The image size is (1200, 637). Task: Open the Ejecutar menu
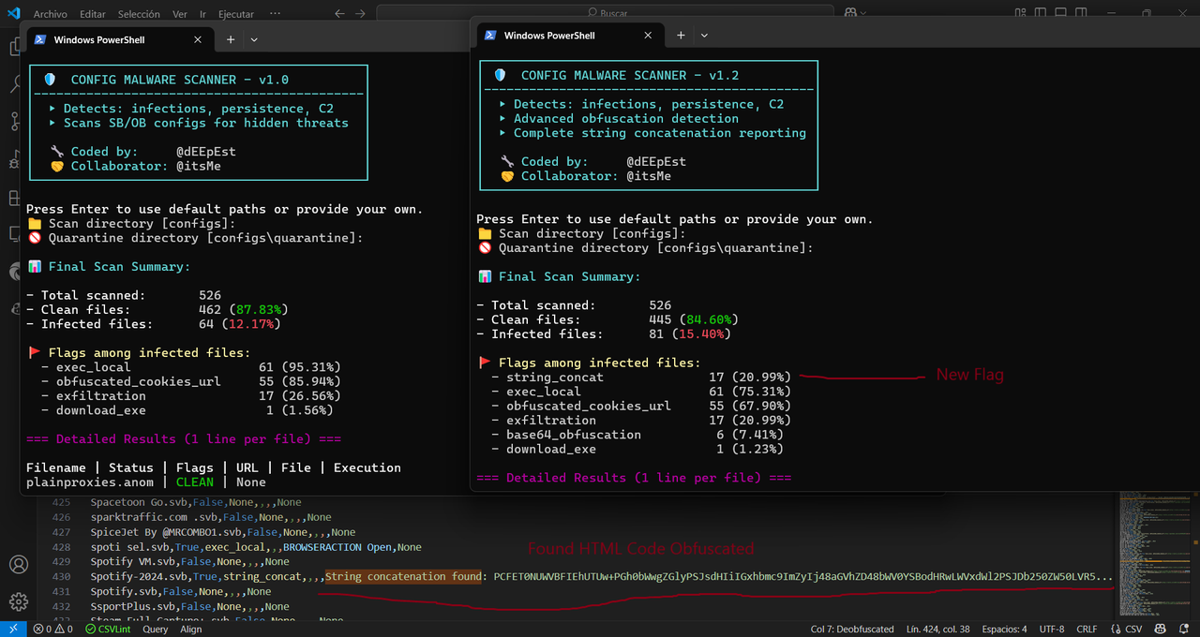coord(236,14)
